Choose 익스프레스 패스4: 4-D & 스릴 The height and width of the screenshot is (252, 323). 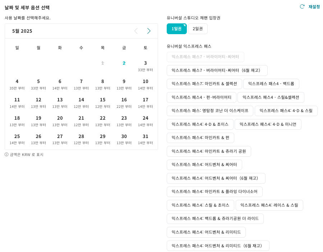click(x=286, y=111)
